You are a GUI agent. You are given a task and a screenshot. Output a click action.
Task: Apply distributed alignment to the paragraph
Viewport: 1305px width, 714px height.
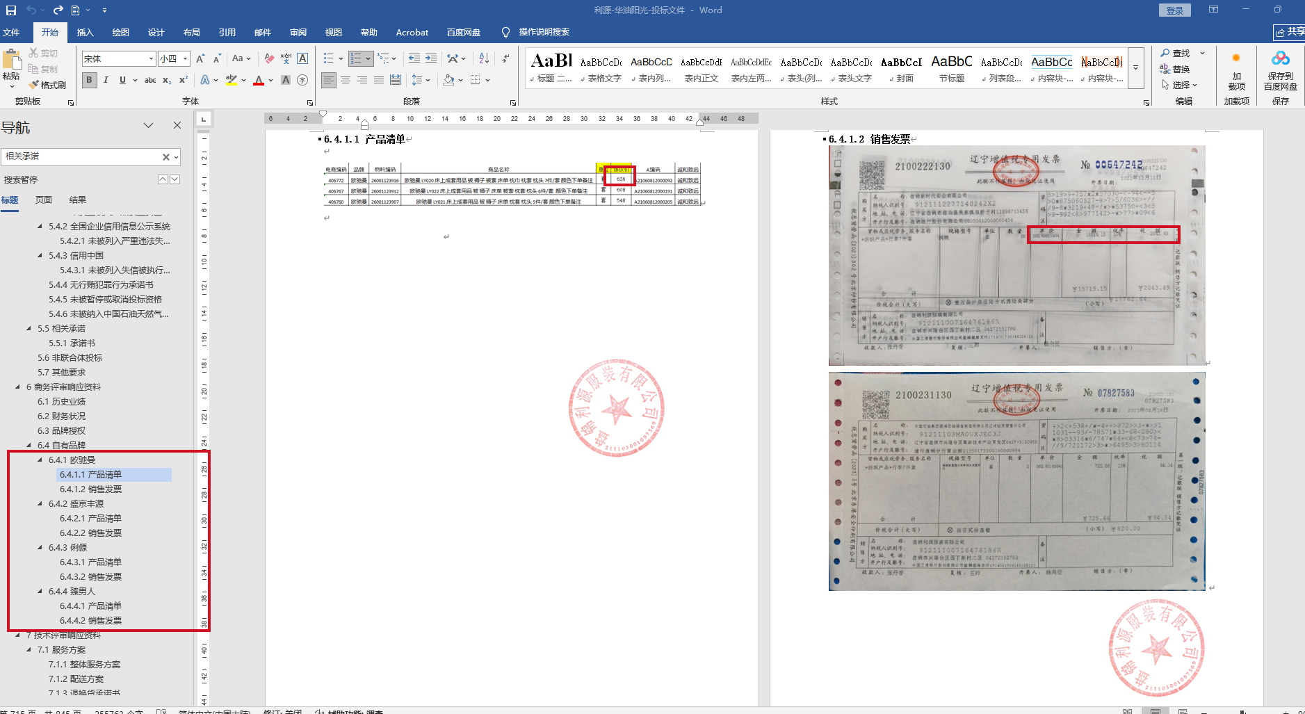point(396,80)
